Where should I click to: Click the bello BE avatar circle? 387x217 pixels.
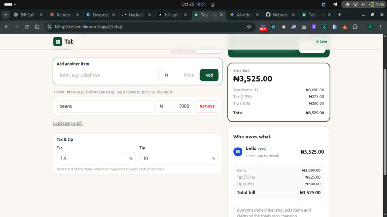(x=238, y=152)
